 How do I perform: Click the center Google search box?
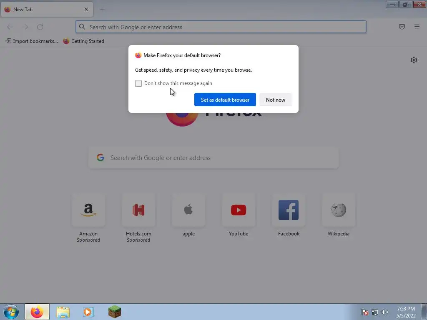[x=213, y=158]
